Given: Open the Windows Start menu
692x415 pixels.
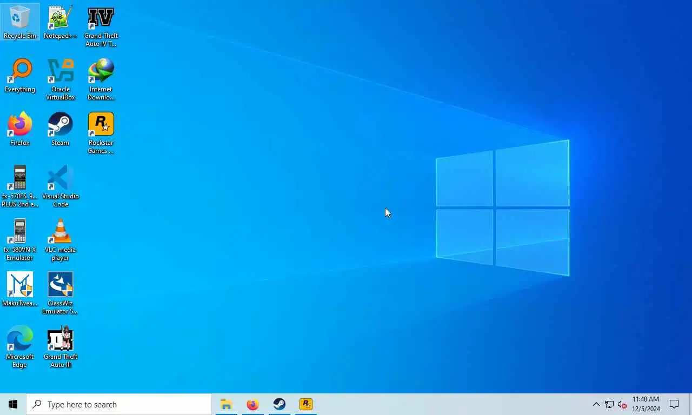Looking at the screenshot, I should click(13, 404).
